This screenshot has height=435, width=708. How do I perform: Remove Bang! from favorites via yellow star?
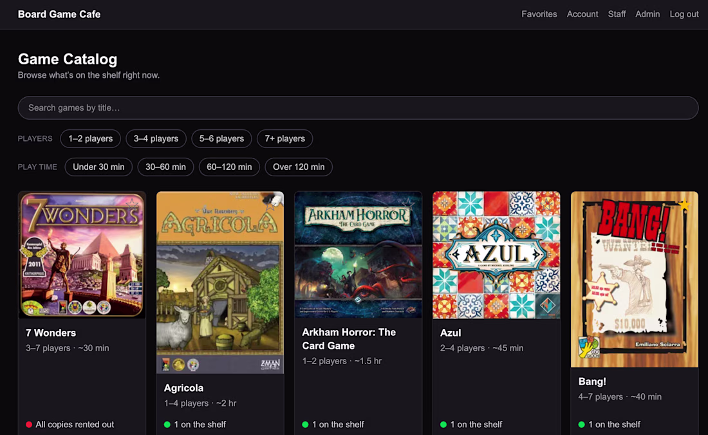click(685, 205)
